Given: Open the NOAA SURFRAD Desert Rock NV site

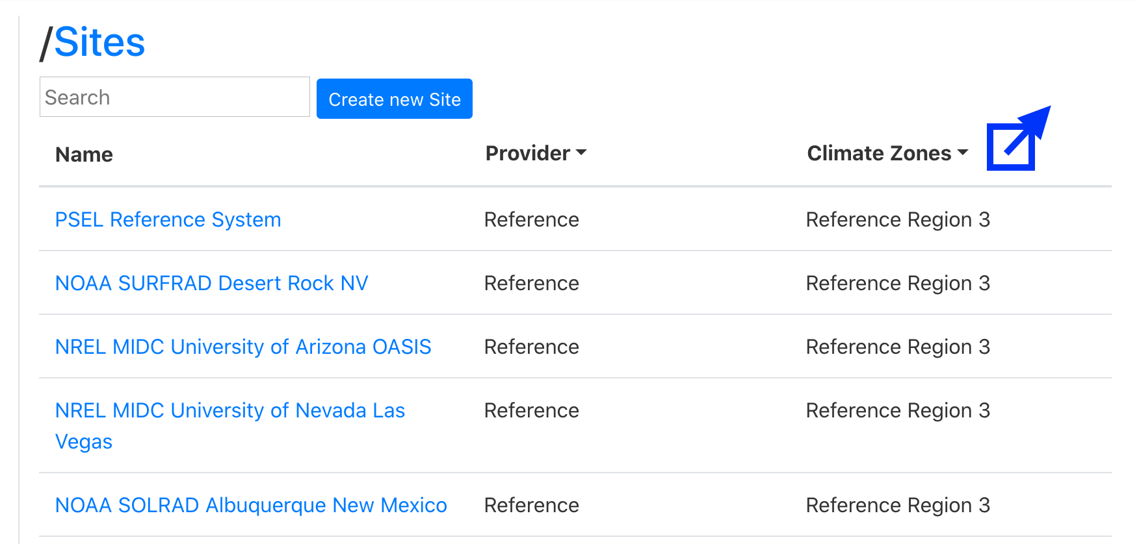Looking at the screenshot, I should pyautogui.click(x=211, y=283).
